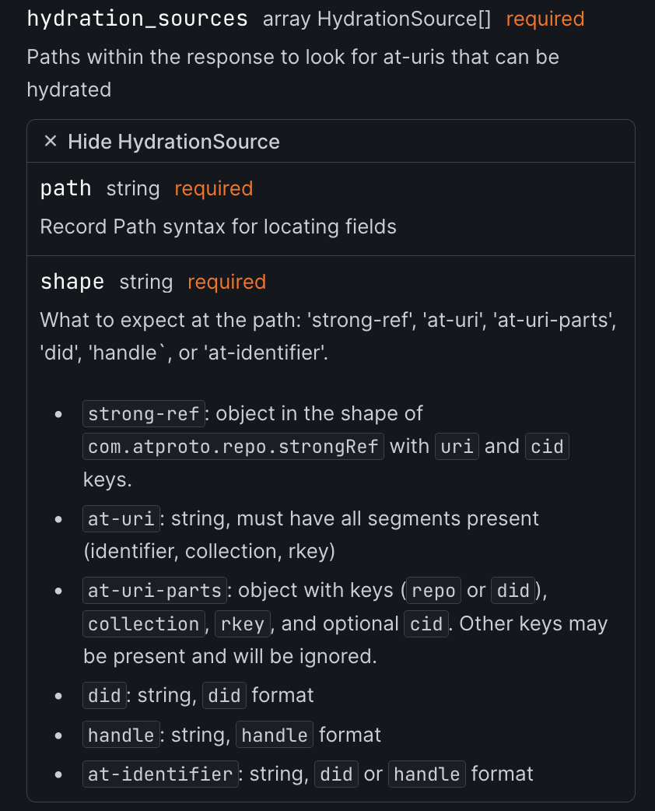The image size is (655, 811).
Task: Click the × icon beside Hide HydrationSource
Action: click(51, 141)
